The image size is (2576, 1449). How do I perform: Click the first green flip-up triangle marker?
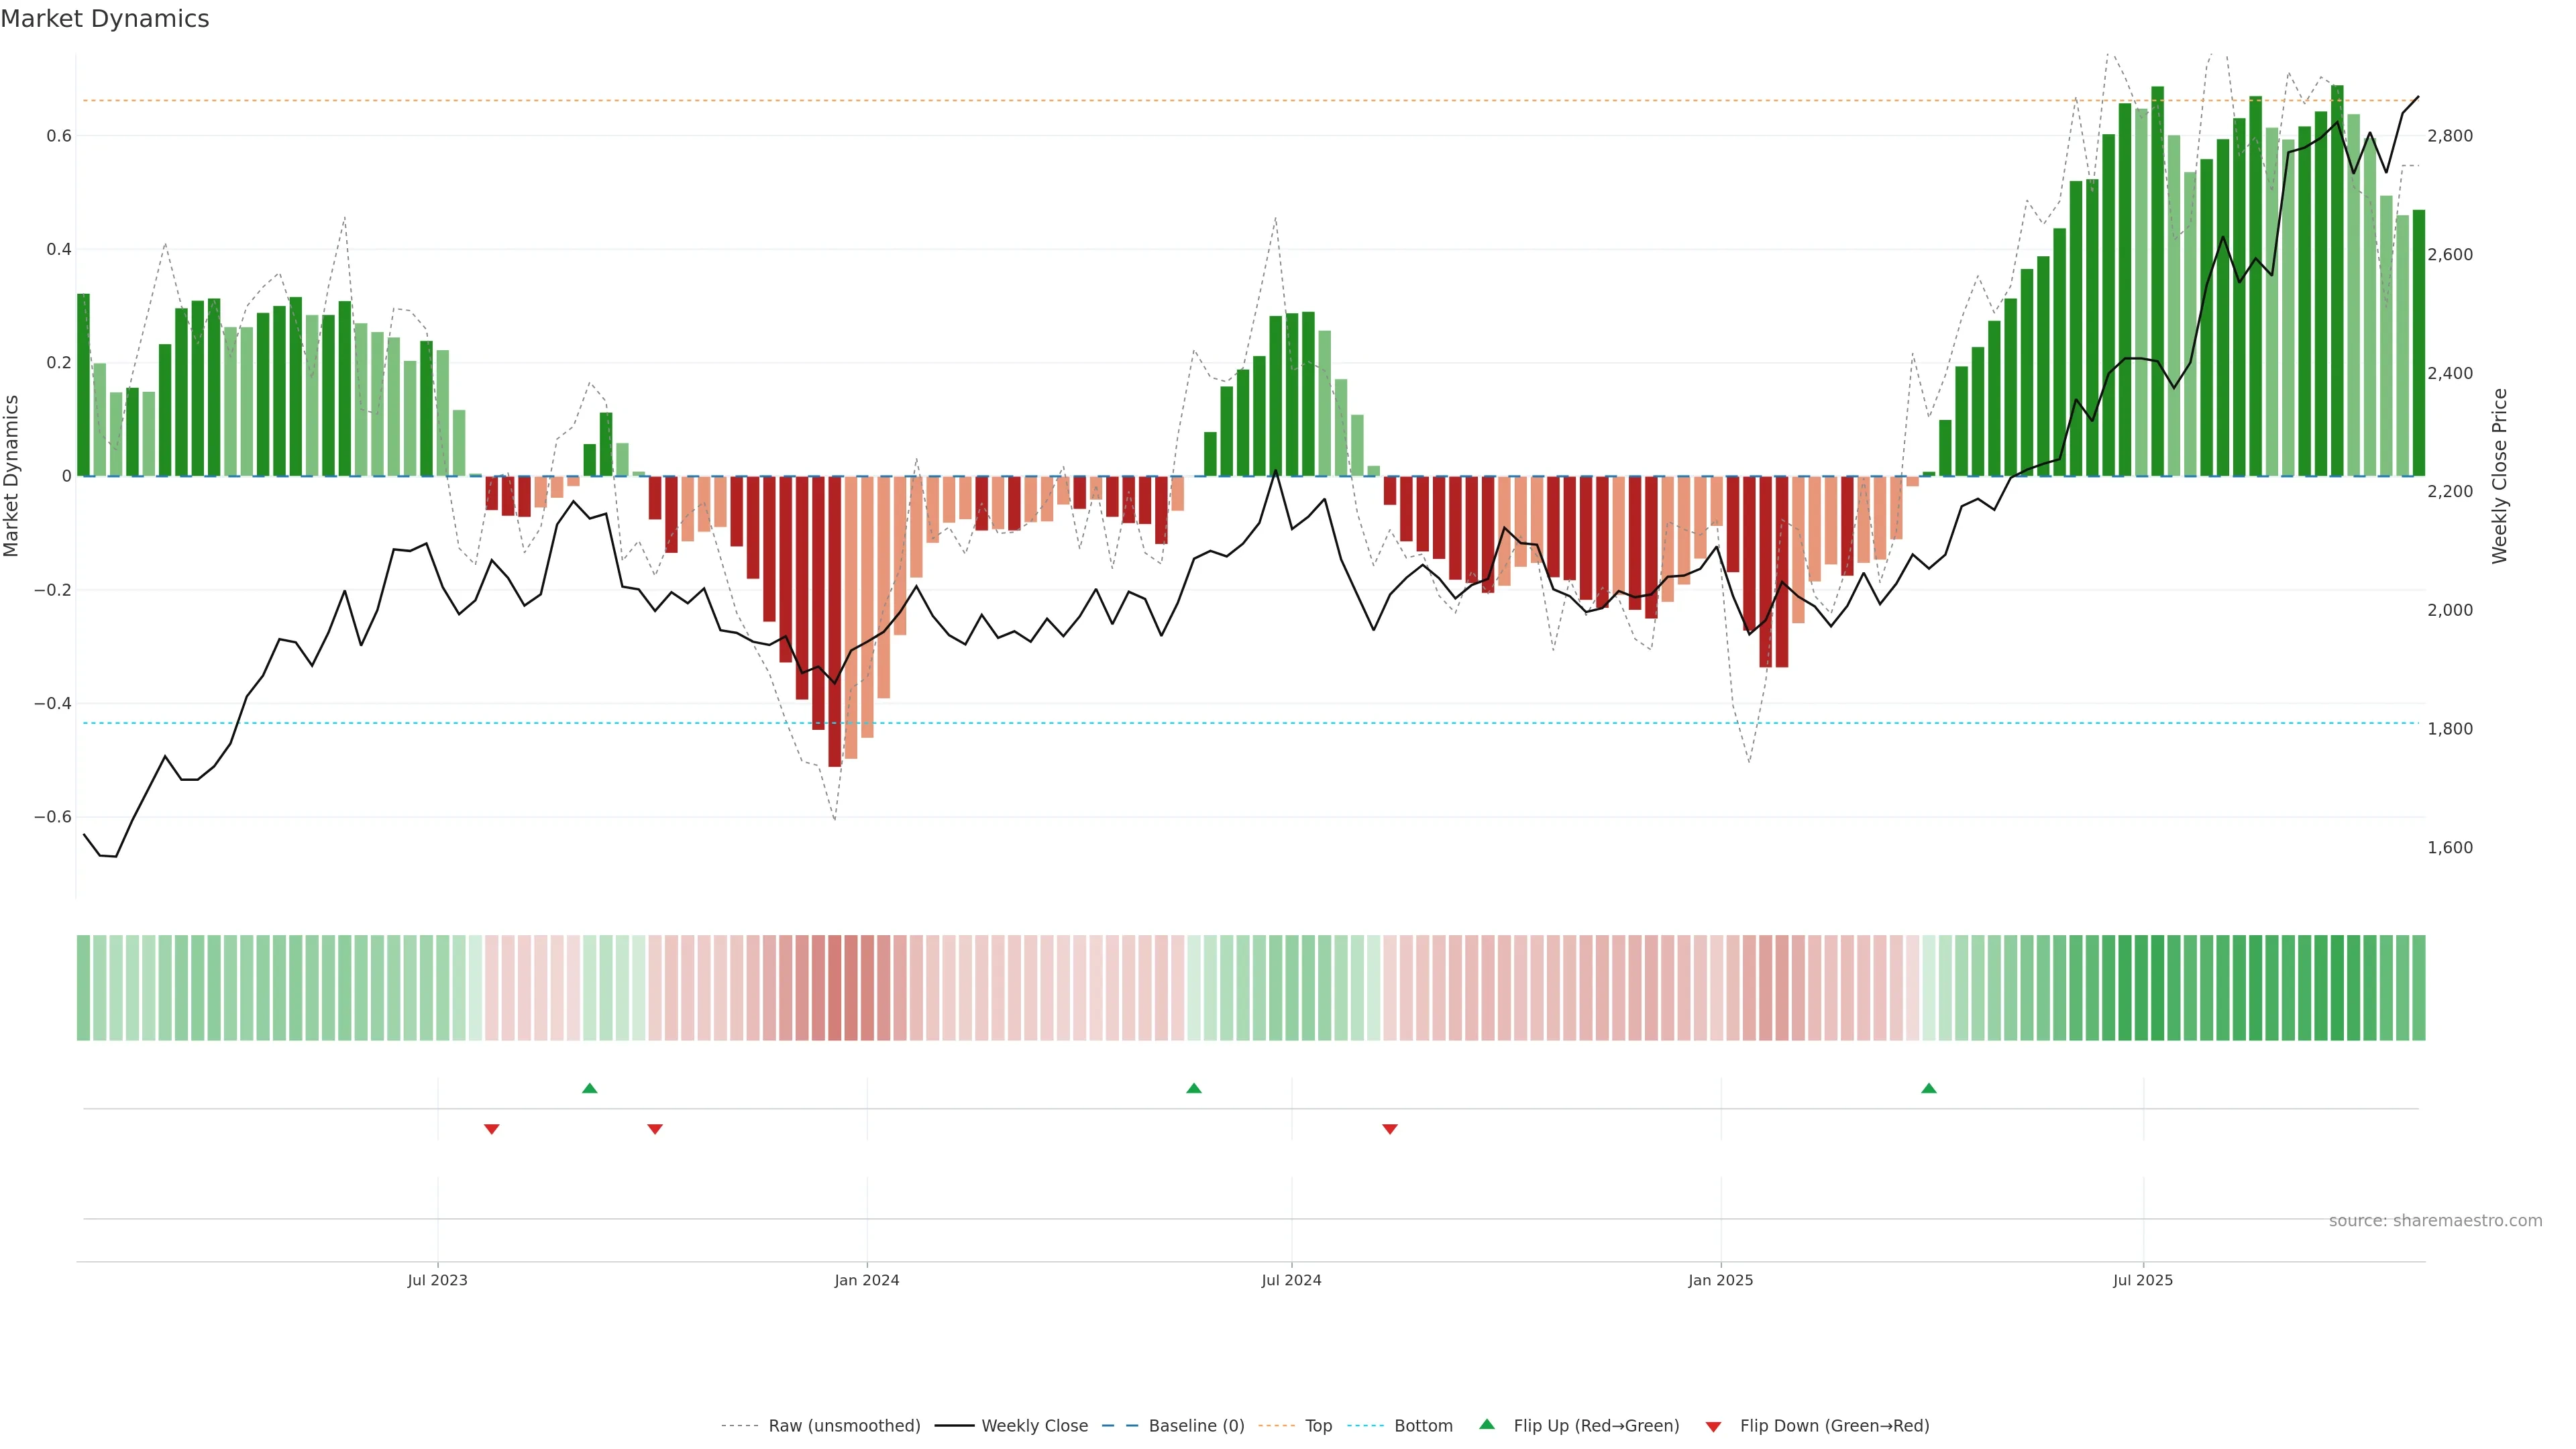(x=590, y=1088)
